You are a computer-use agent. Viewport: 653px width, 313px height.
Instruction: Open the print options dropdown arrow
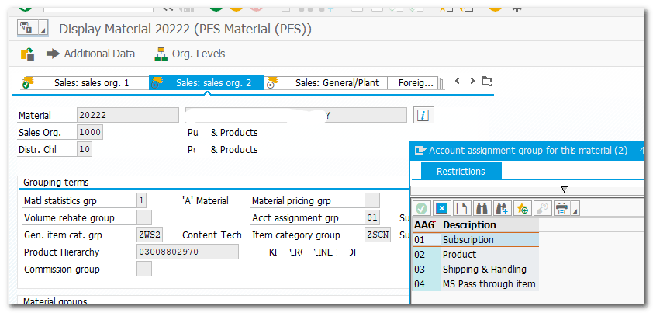pyautogui.click(x=575, y=211)
